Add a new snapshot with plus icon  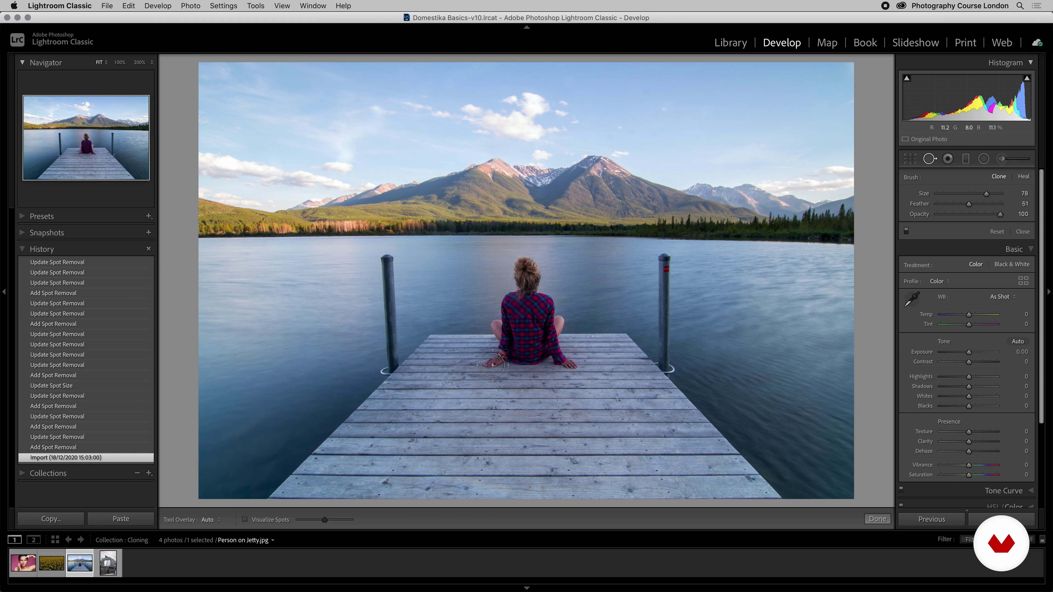(149, 232)
